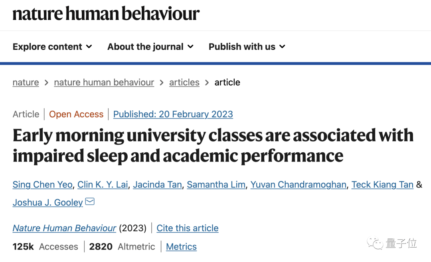Image resolution: width=431 pixels, height=262 pixels.
Task: Click corresponding author Joshua J. Gooley
Action: [x=47, y=203]
